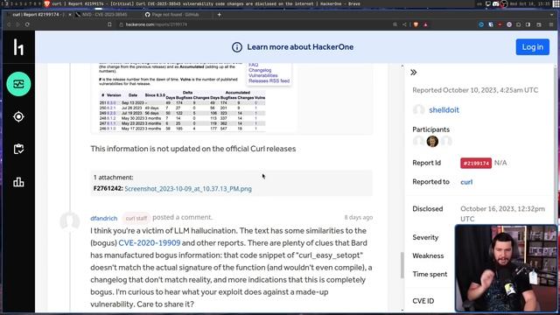Screen dimensions: 560x315
Task: Open Learn more about HackerOne link
Action: click(300, 47)
